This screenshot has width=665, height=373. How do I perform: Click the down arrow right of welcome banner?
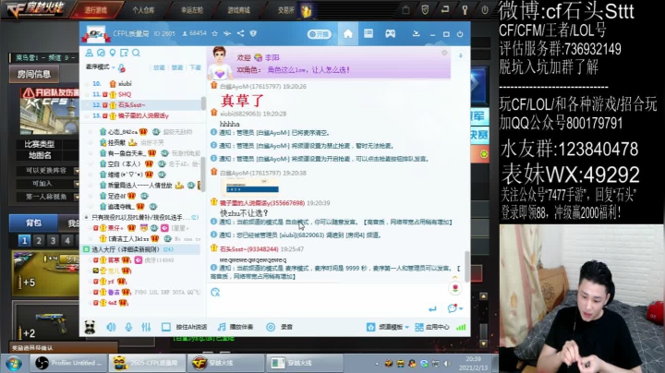(461, 55)
